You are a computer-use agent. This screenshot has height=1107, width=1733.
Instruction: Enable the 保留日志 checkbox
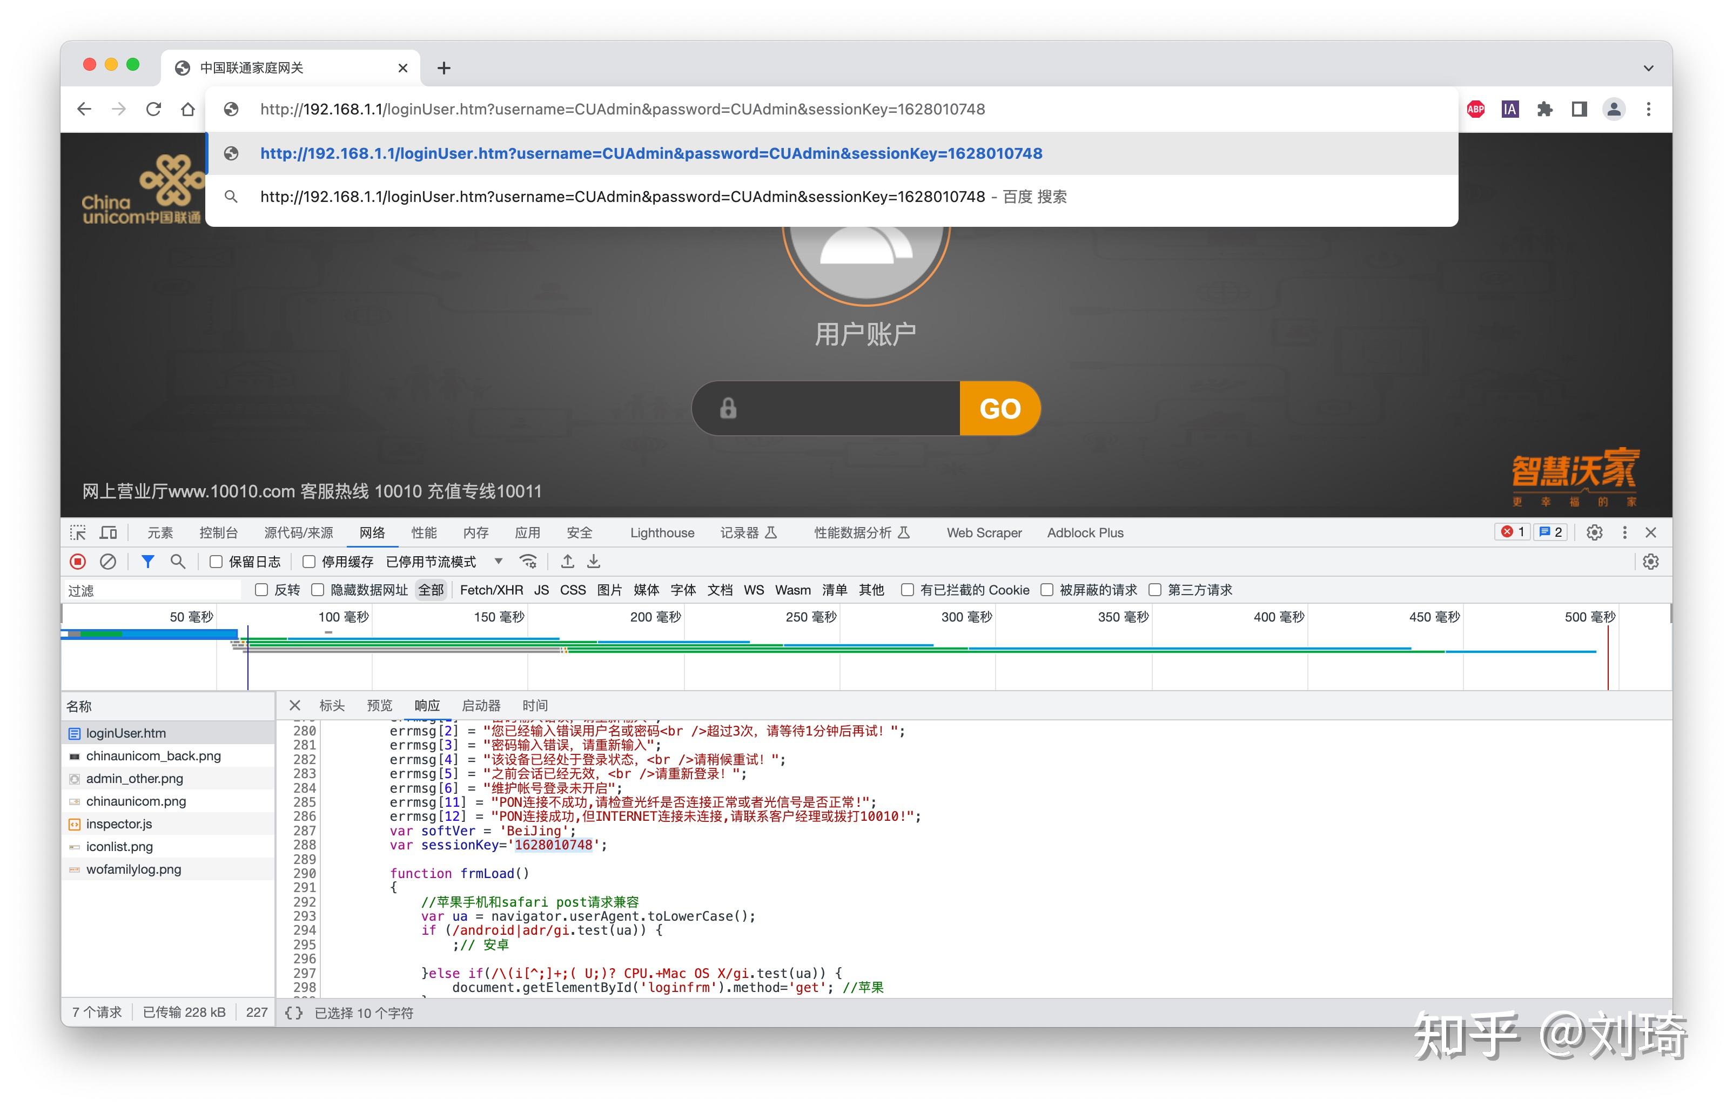click(x=216, y=562)
